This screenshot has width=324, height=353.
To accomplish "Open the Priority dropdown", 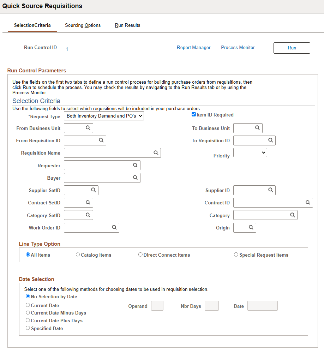I will pyautogui.click(x=250, y=152).
